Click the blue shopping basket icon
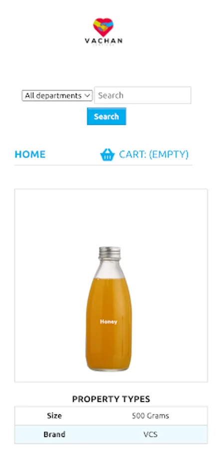The width and height of the screenshot is (221, 450). (107, 154)
